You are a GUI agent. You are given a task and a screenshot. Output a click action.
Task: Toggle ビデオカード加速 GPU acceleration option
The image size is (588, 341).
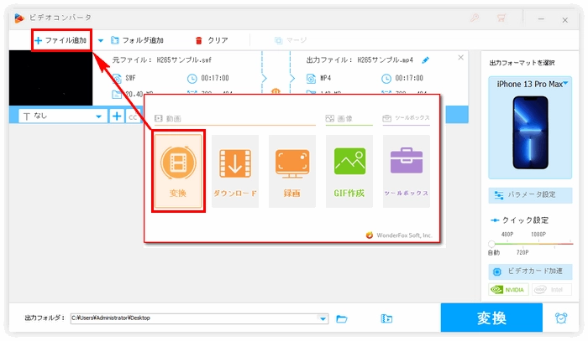[528, 272]
